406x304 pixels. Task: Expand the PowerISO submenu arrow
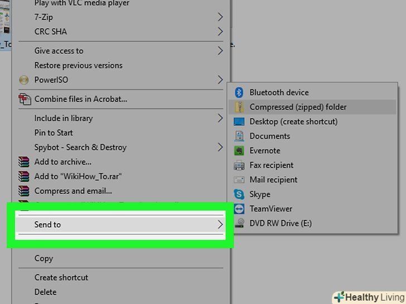coord(220,80)
